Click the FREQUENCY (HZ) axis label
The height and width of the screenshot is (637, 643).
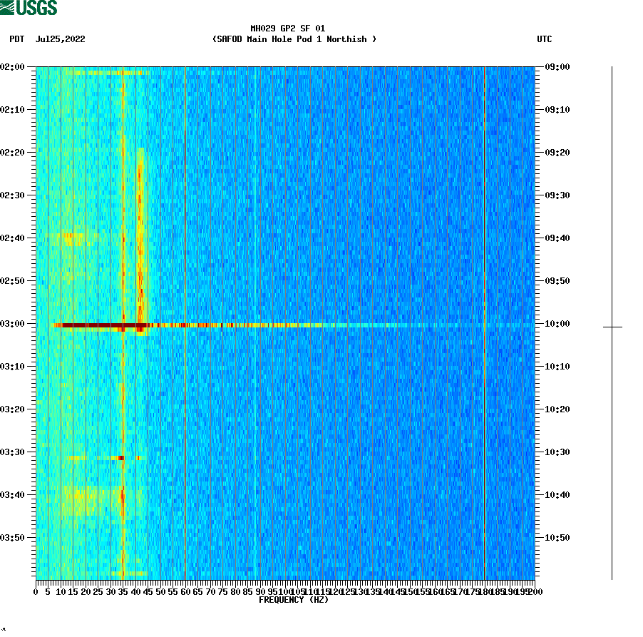click(293, 600)
